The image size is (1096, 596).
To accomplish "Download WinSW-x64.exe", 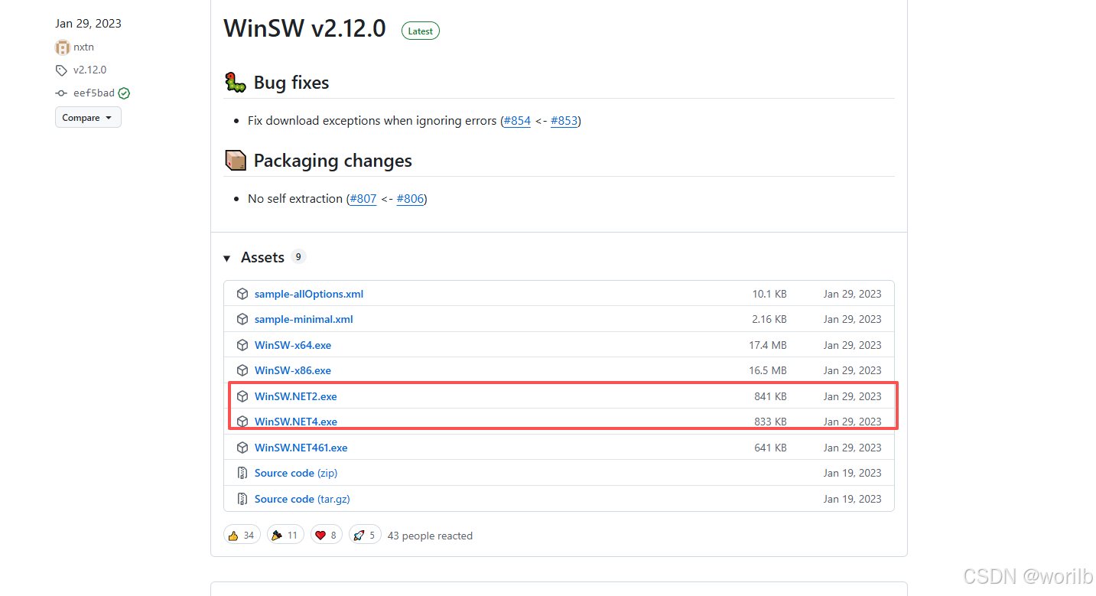I will pyautogui.click(x=293, y=345).
